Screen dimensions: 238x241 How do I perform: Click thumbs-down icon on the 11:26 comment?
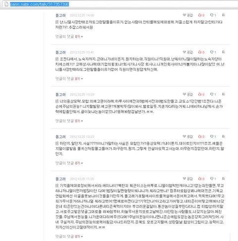(x=213, y=179)
